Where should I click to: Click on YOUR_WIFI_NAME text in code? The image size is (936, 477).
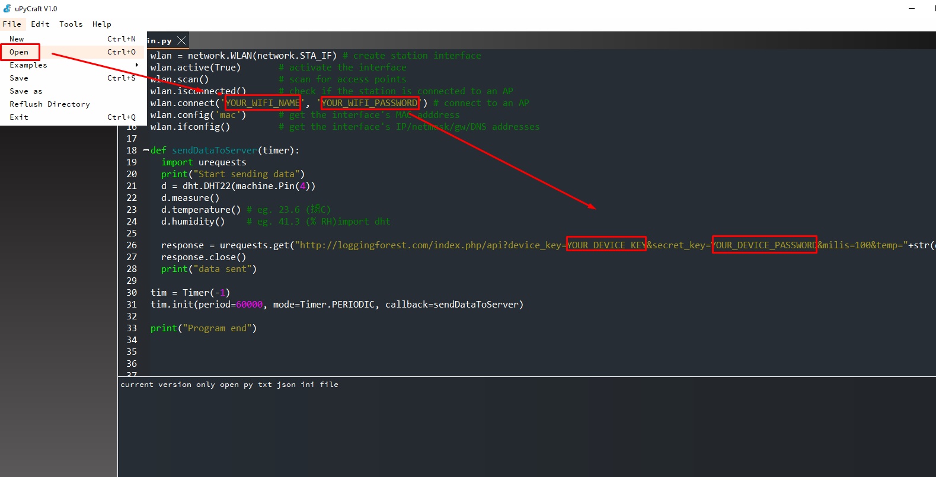click(x=263, y=103)
